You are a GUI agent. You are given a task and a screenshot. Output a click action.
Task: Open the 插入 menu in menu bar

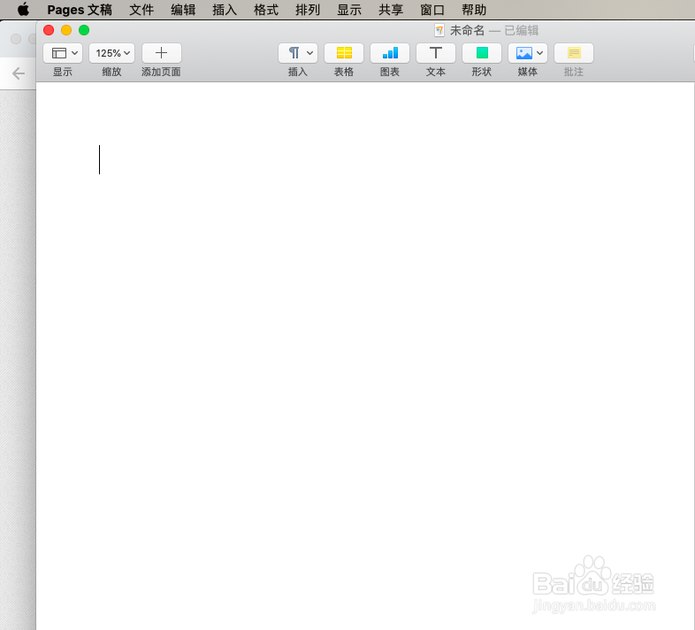pyautogui.click(x=225, y=10)
